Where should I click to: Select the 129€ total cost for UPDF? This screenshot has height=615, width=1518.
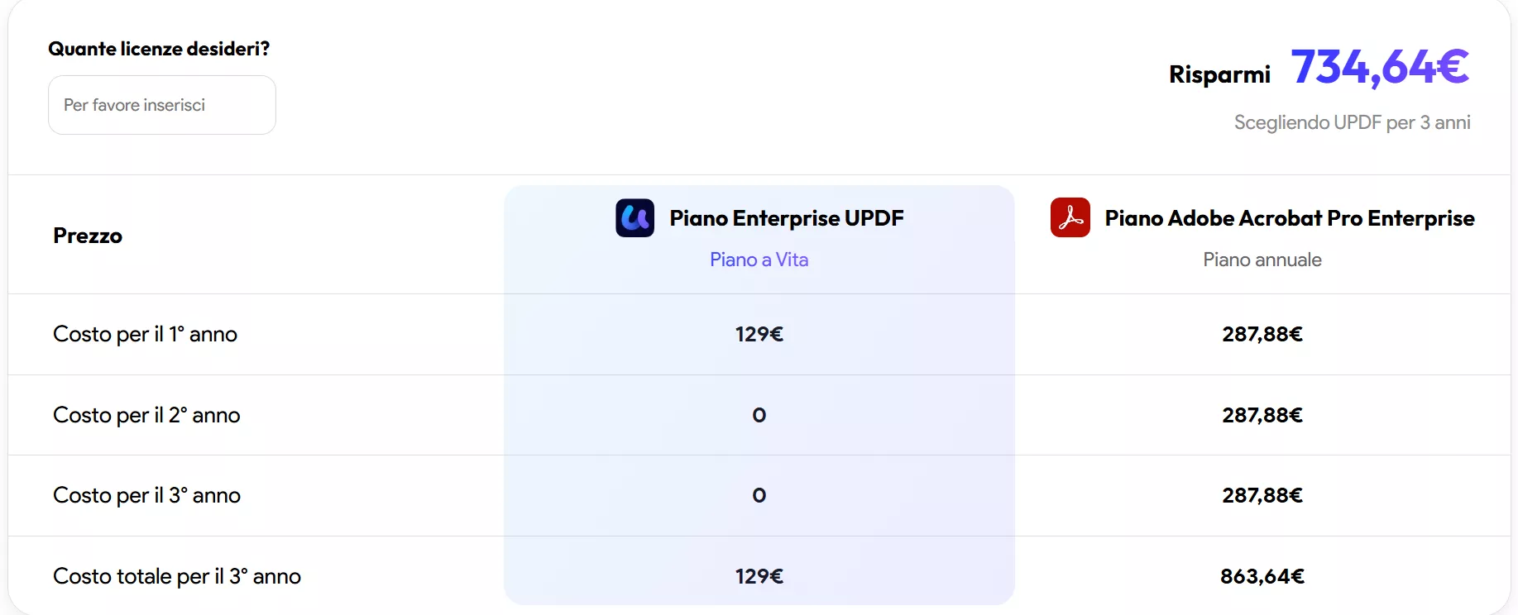click(x=758, y=576)
